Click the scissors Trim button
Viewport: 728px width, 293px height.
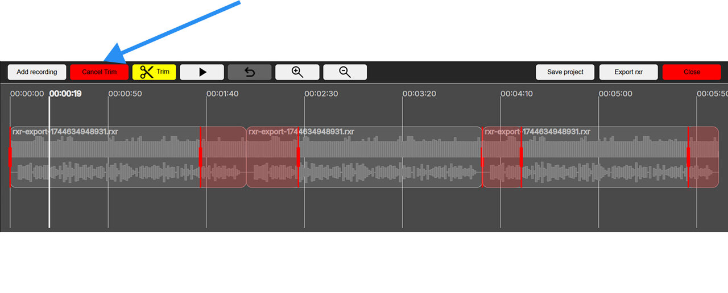coord(154,72)
